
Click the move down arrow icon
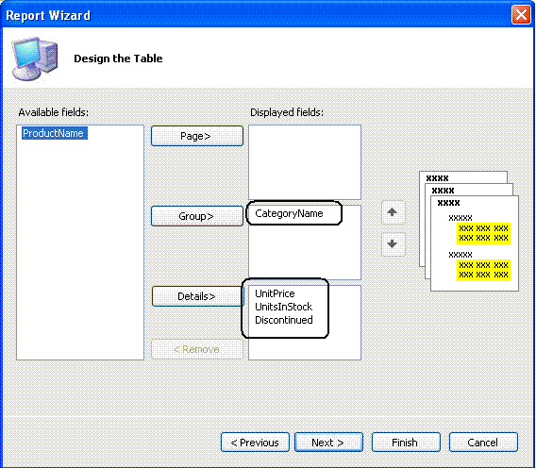click(393, 244)
